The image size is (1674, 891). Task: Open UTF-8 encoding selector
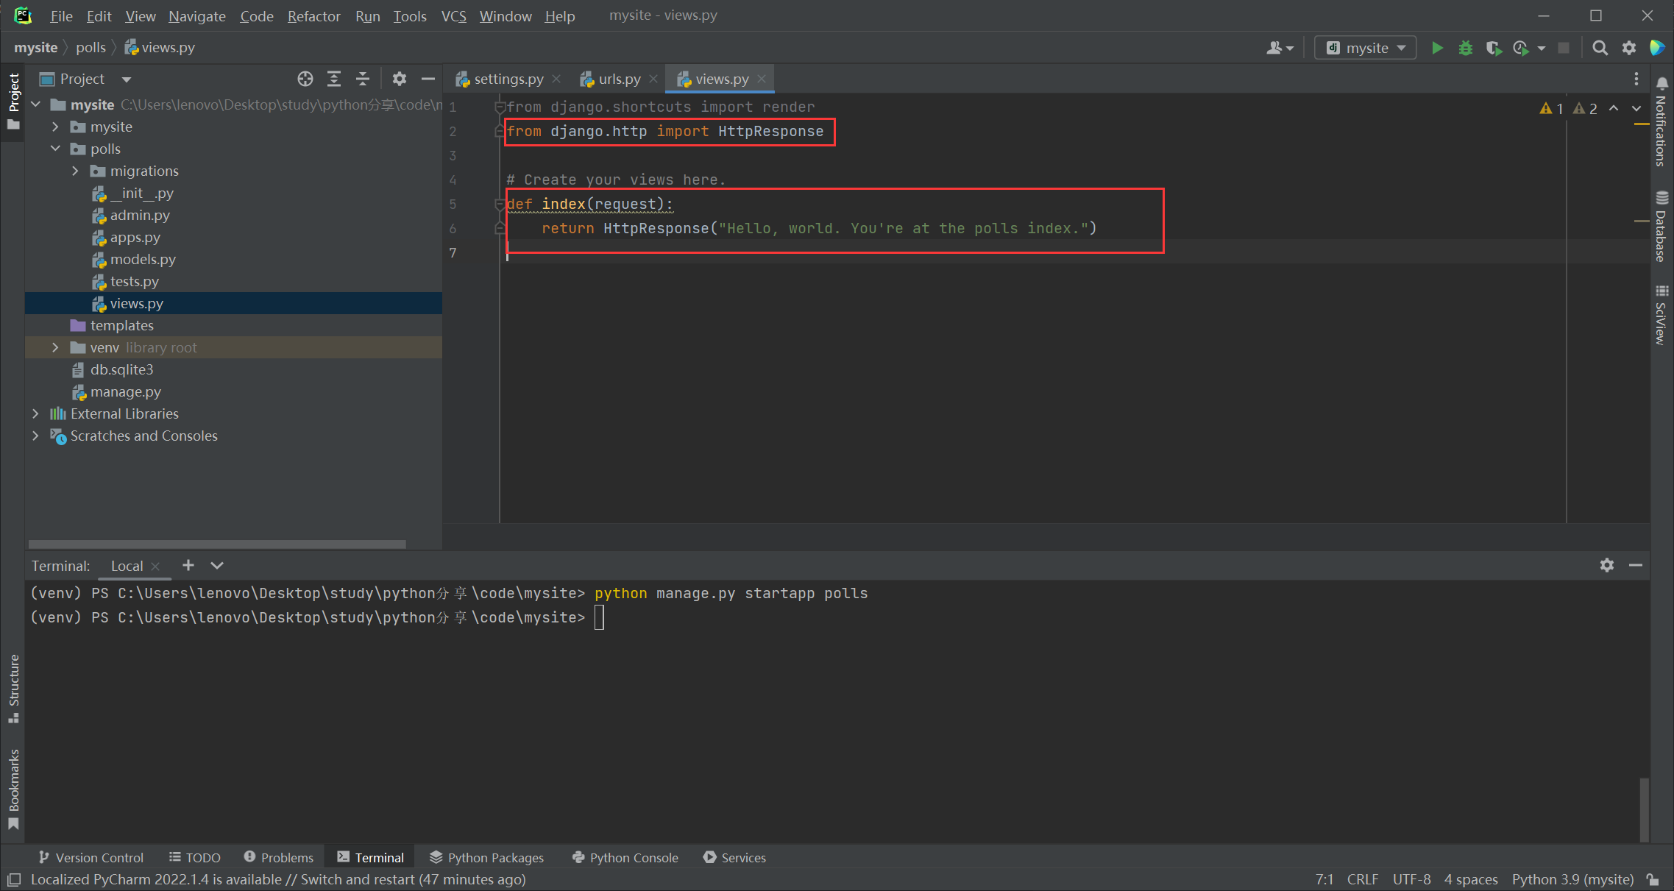(1411, 879)
